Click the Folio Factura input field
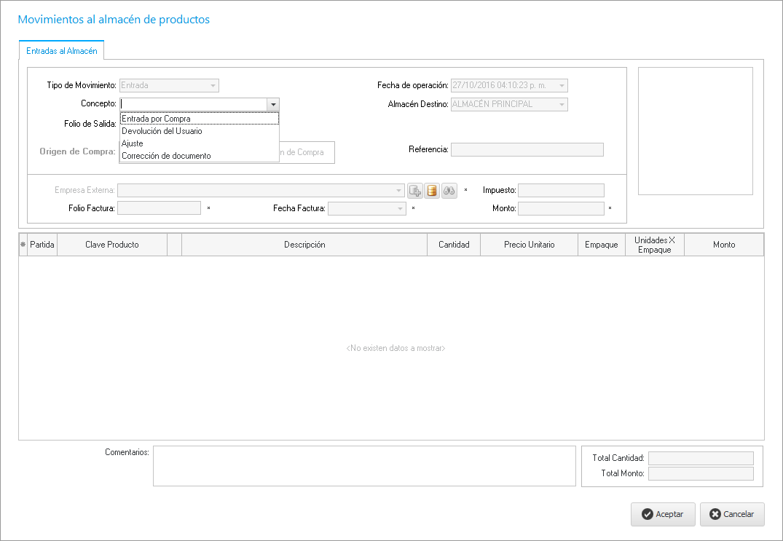 coord(159,208)
